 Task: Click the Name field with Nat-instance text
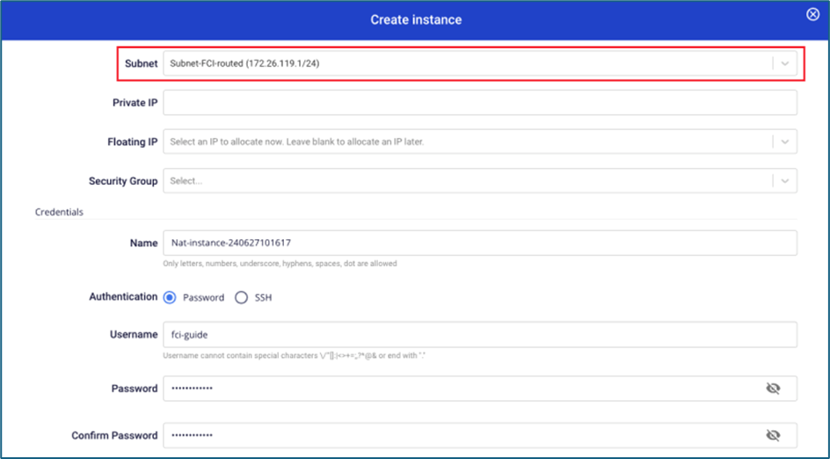(479, 243)
